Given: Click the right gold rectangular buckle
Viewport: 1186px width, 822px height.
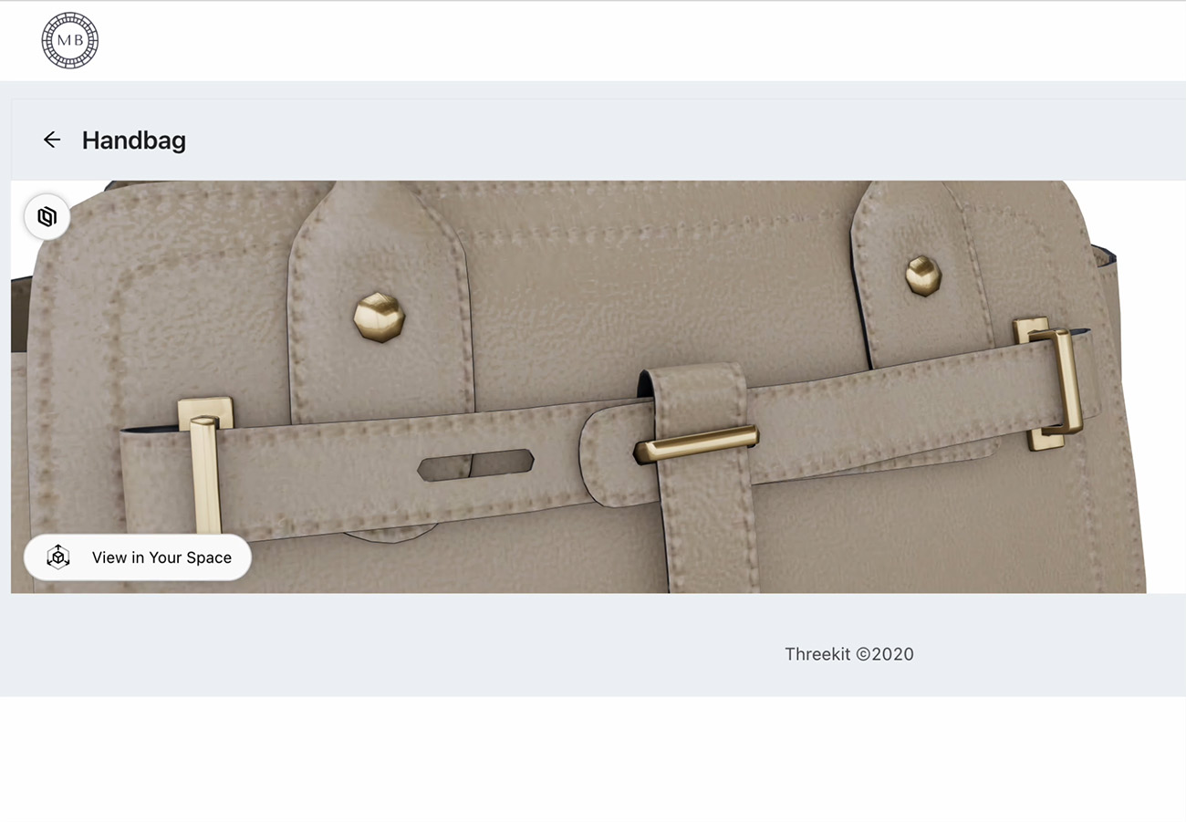Looking at the screenshot, I should (1048, 384).
